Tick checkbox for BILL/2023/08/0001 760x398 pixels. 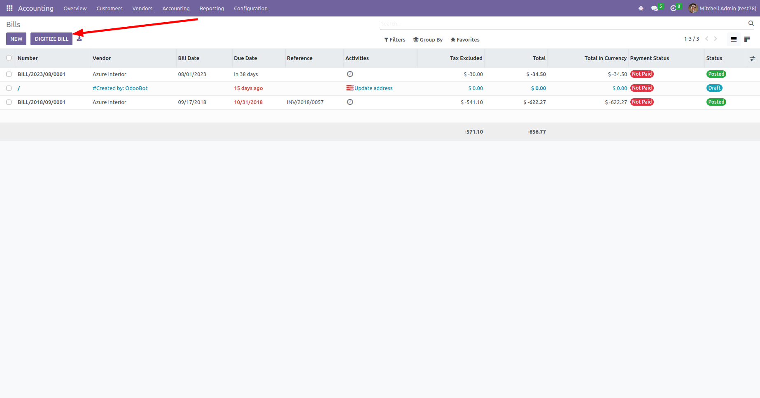[x=9, y=74]
